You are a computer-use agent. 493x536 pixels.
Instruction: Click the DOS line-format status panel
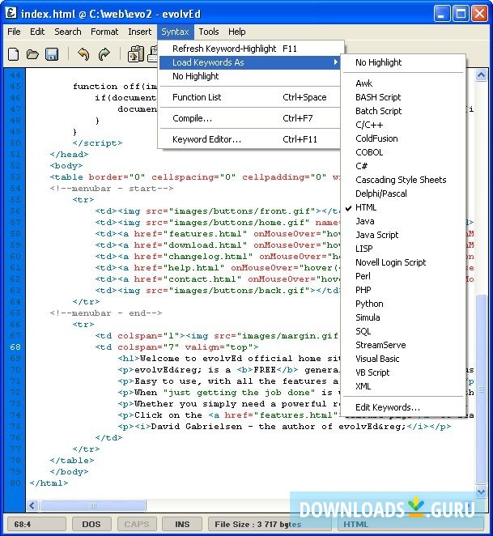coord(91,524)
